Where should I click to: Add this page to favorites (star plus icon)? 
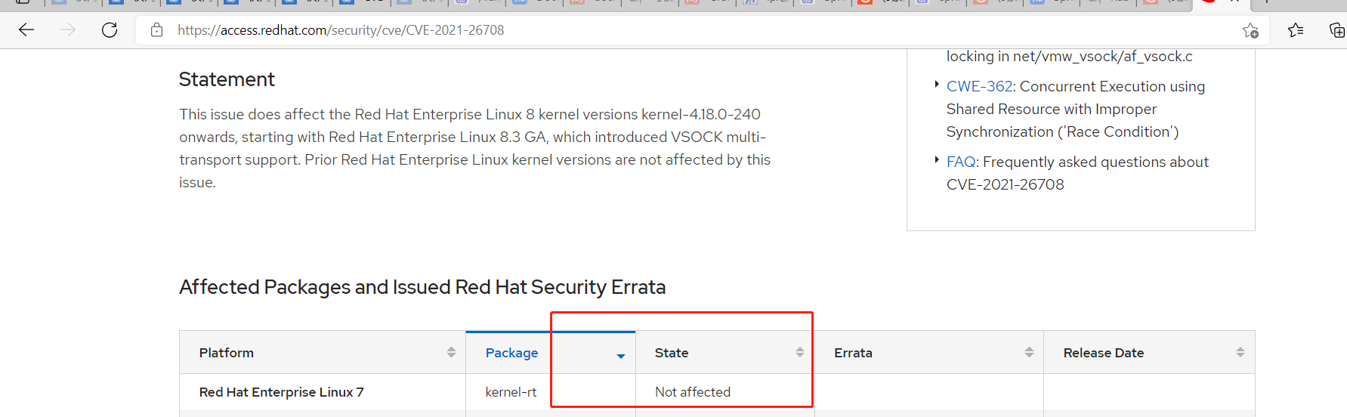pyautogui.click(x=1250, y=30)
